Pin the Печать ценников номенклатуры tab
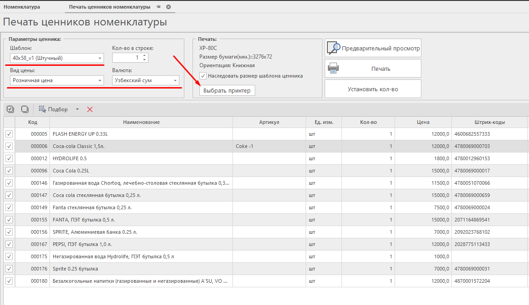529x305 pixels. (x=158, y=7)
